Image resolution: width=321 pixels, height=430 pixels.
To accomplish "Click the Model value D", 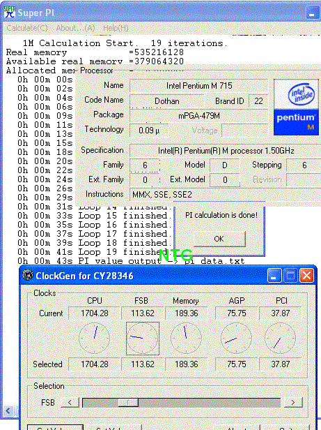I will click(x=225, y=165).
